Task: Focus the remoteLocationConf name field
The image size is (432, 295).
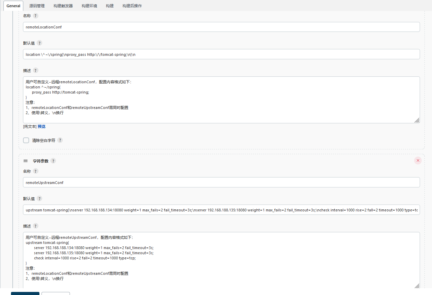Action: coord(221,27)
